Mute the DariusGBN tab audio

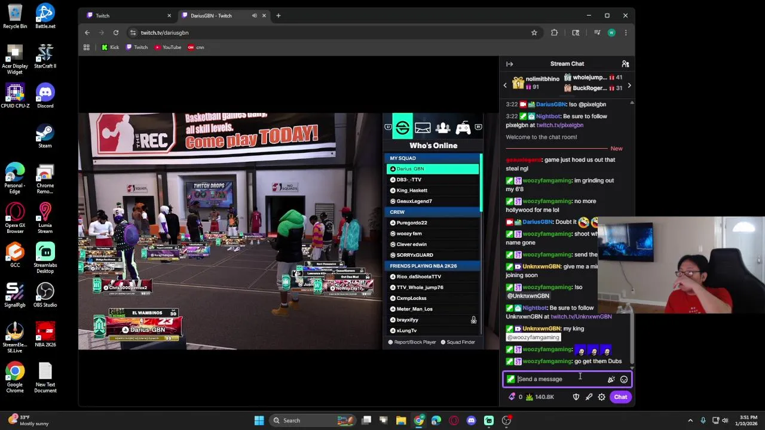coord(254,16)
